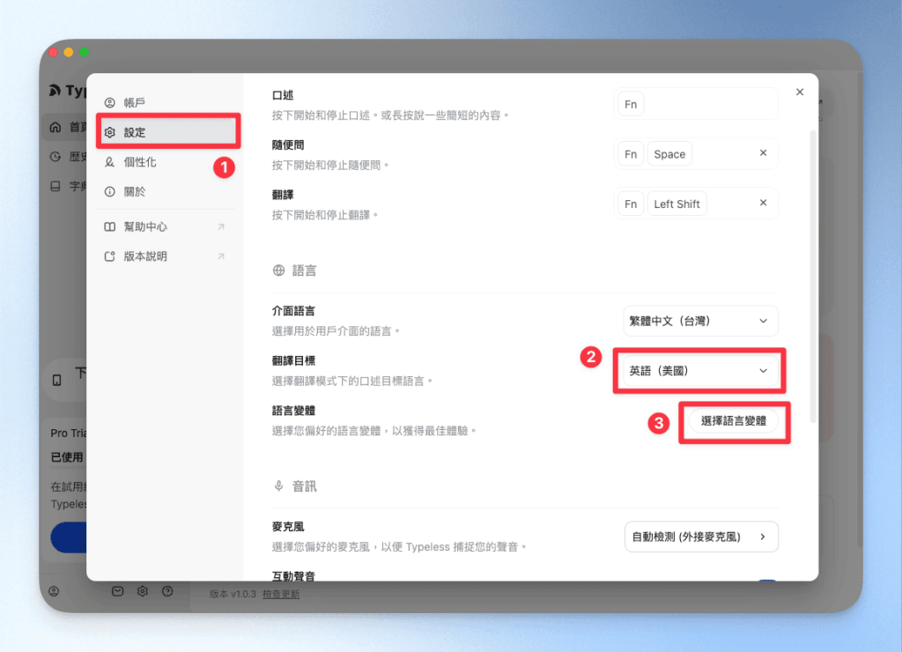Expand the 麥克風 microphone selection control
The width and height of the screenshot is (902, 652).
pos(701,537)
